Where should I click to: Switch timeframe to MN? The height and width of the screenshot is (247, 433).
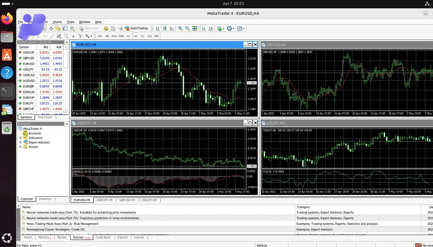click(156, 36)
